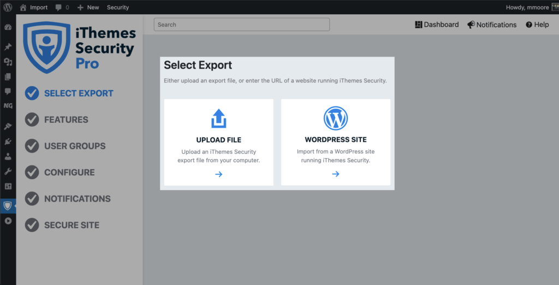Open the Users icon in the sidebar
This screenshot has height=285, width=559.
(x=8, y=156)
